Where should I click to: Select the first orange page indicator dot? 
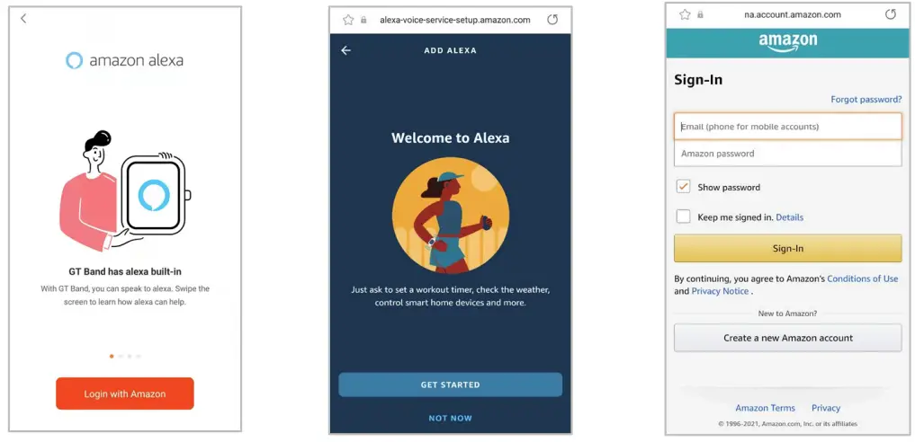pyautogui.click(x=112, y=356)
